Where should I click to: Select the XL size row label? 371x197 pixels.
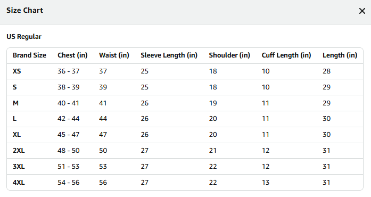[17, 135]
